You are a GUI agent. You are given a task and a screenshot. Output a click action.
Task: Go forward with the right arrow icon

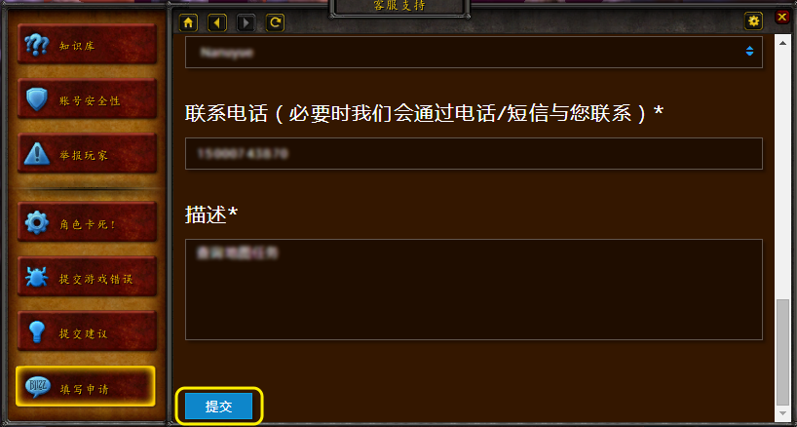(246, 22)
